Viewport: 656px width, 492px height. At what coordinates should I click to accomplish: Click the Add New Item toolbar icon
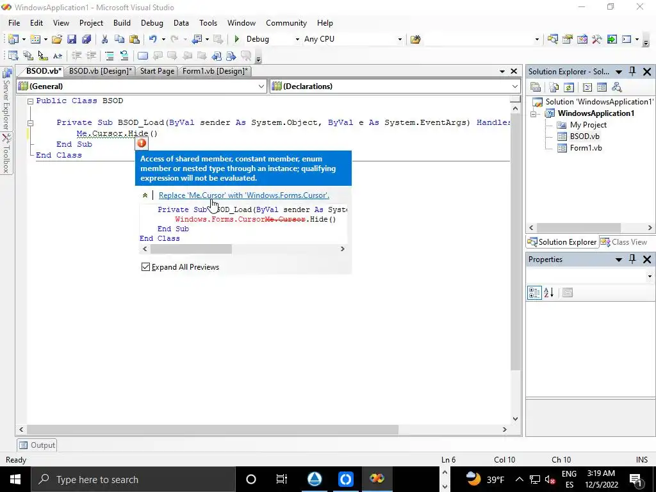click(35, 39)
